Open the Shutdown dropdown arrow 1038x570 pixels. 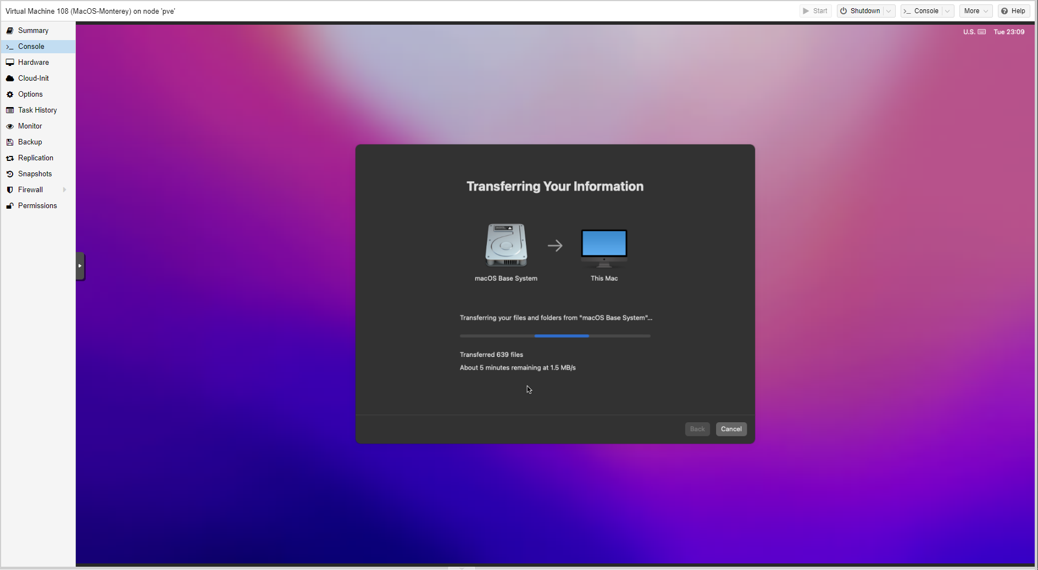[889, 11]
